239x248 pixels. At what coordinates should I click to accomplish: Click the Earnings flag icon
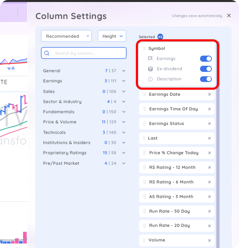click(x=150, y=59)
